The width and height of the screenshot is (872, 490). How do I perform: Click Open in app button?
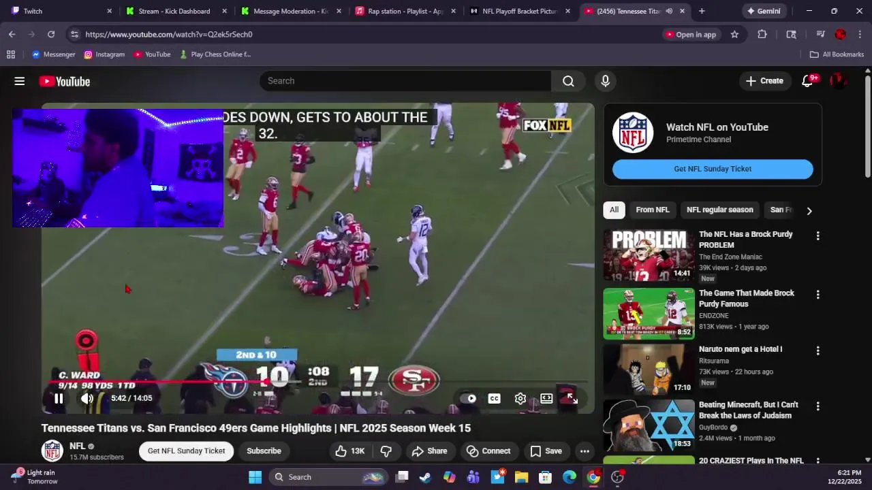691,34
